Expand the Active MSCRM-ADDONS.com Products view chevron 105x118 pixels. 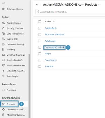pos(99,5)
